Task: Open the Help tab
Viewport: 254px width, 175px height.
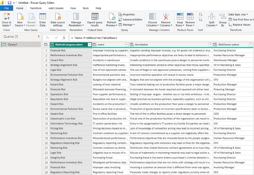Action: pyautogui.click(x=98, y=8)
